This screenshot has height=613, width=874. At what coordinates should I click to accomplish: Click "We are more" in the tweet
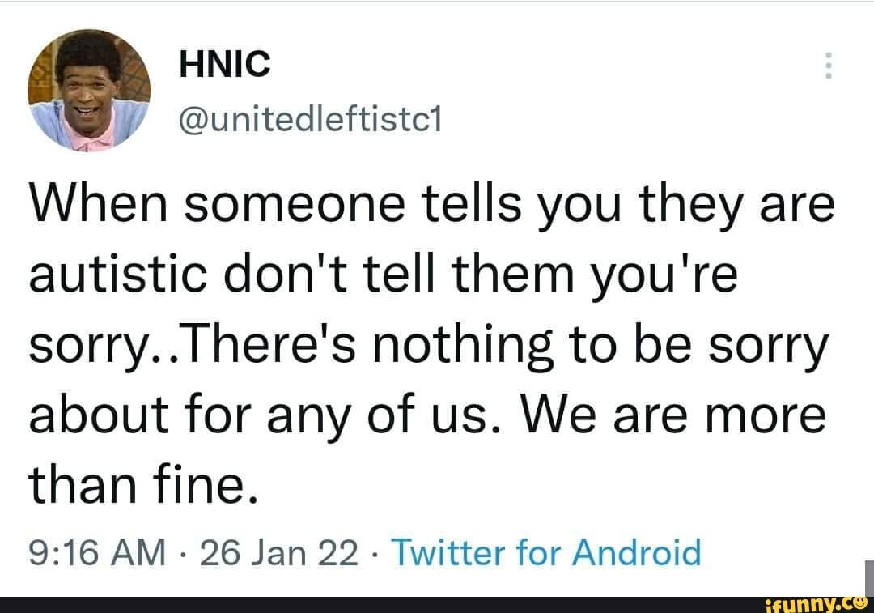coord(677,417)
